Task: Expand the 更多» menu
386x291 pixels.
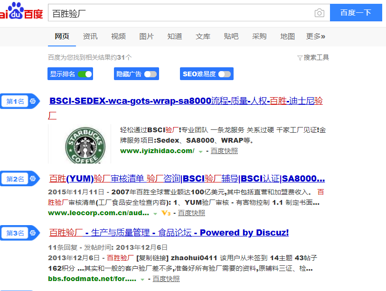Action: (x=316, y=36)
